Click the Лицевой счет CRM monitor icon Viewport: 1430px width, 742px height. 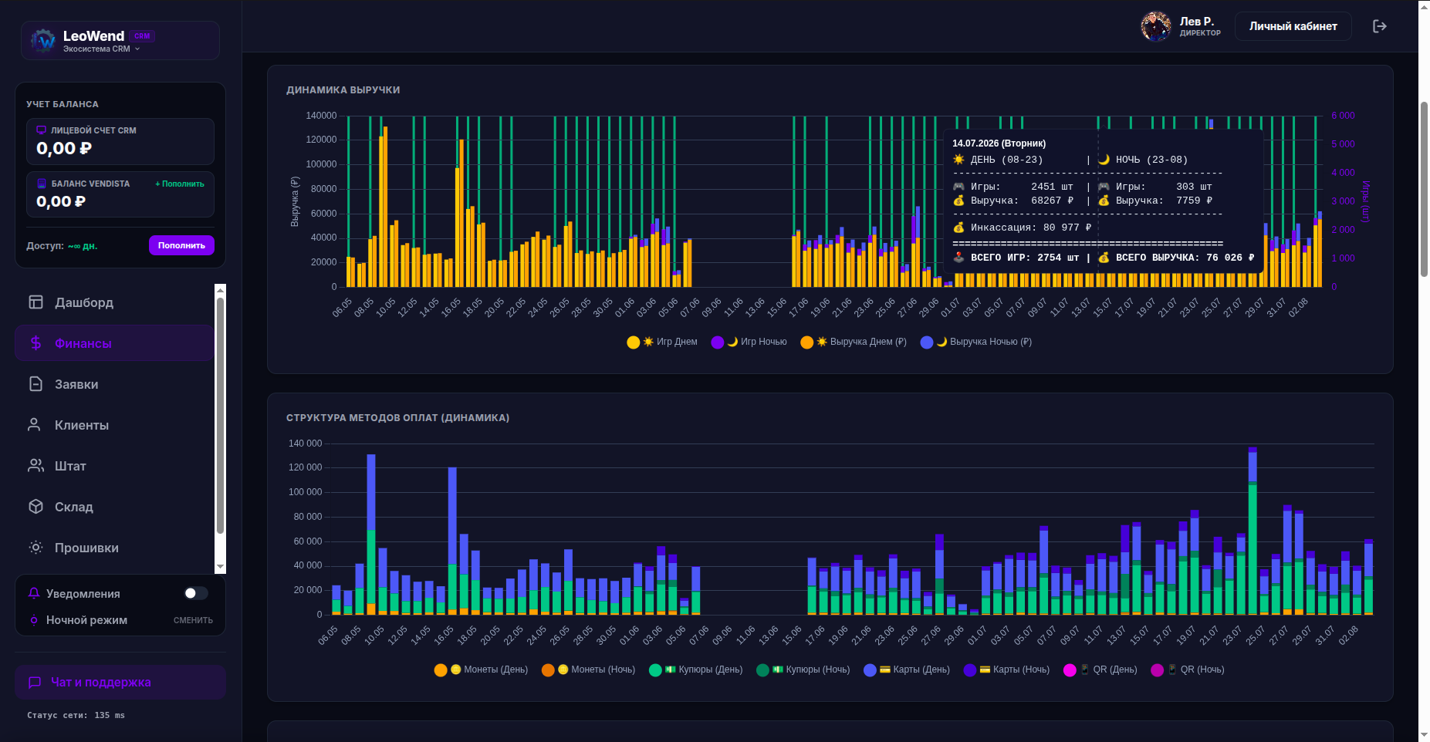pos(42,130)
